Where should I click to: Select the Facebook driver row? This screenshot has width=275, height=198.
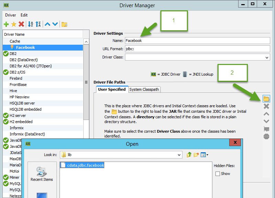43,47
